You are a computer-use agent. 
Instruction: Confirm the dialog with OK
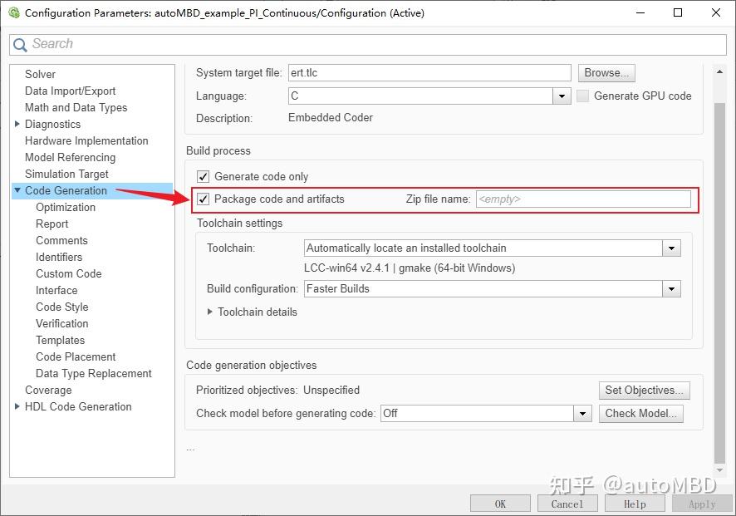pos(500,504)
